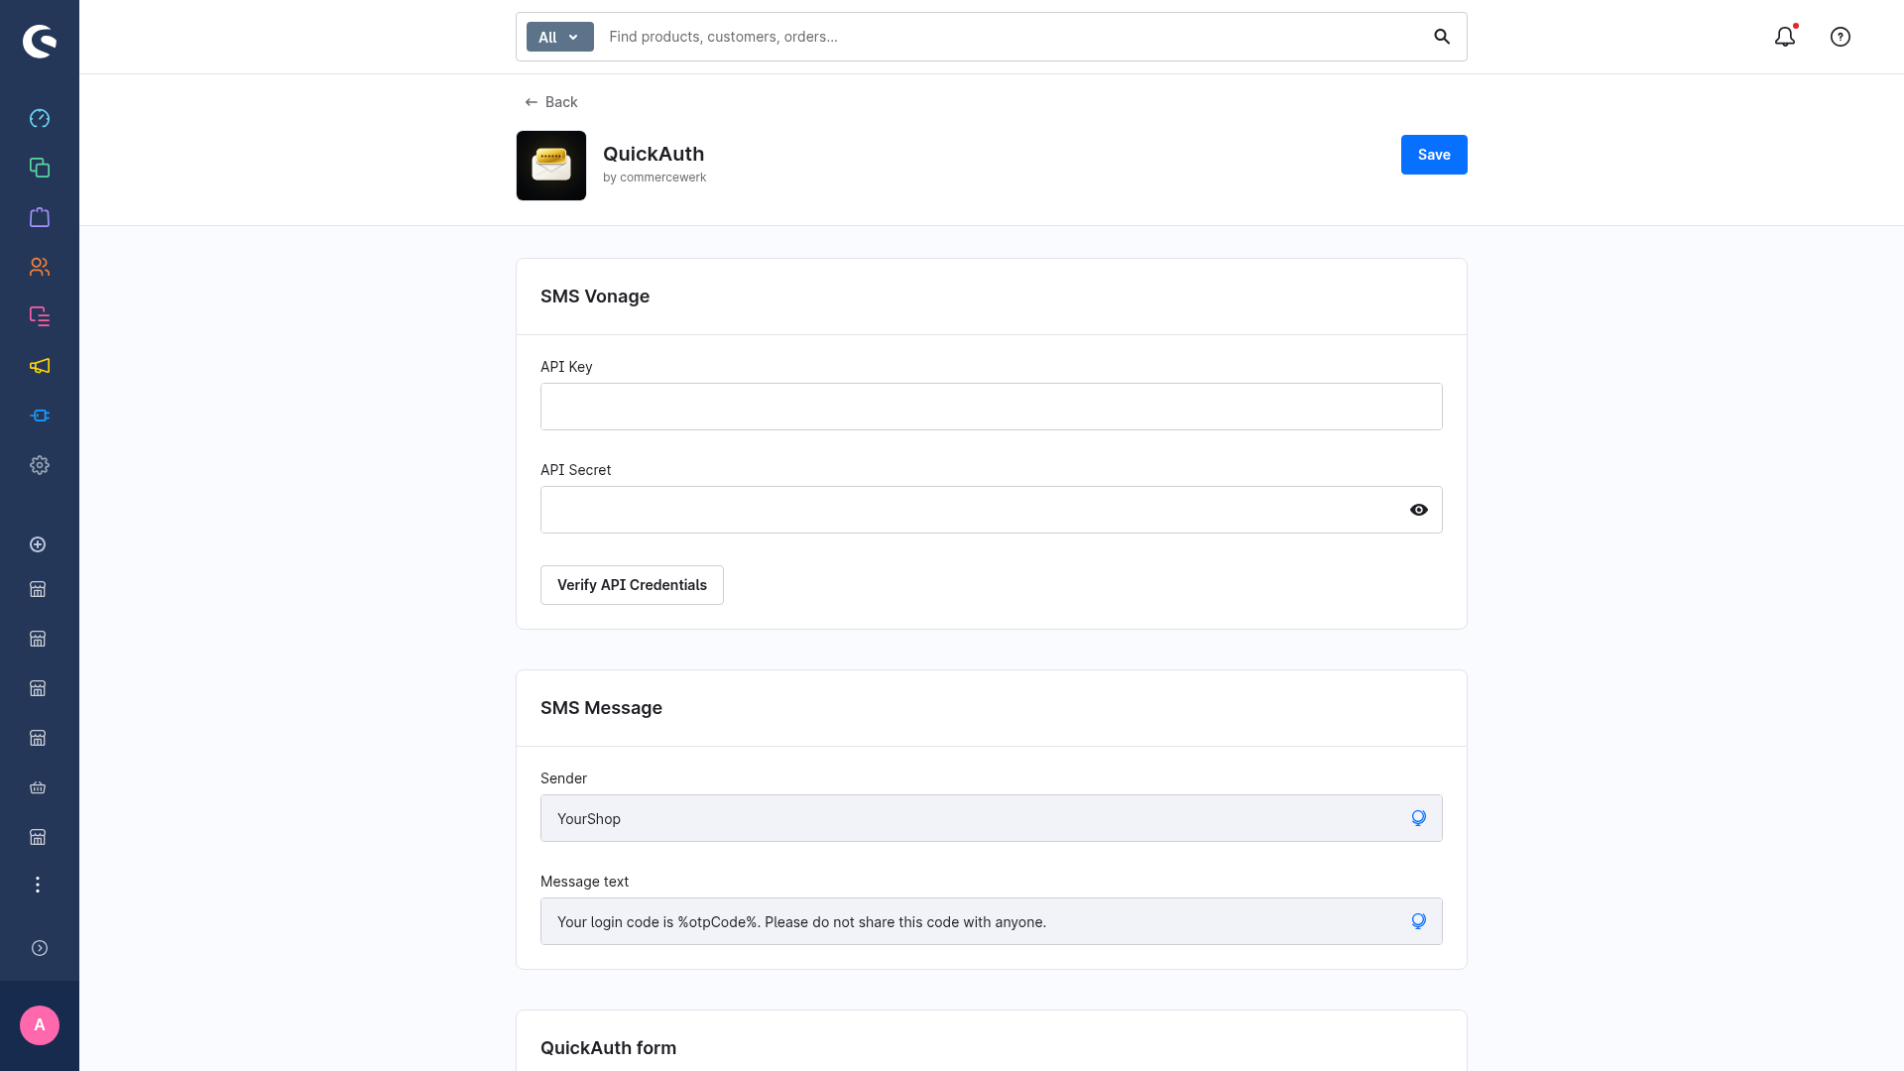Image resolution: width=1904 pixels, height=1071 pixels.
Task: Click the SMS Message card heading
Action: [601, 708]
